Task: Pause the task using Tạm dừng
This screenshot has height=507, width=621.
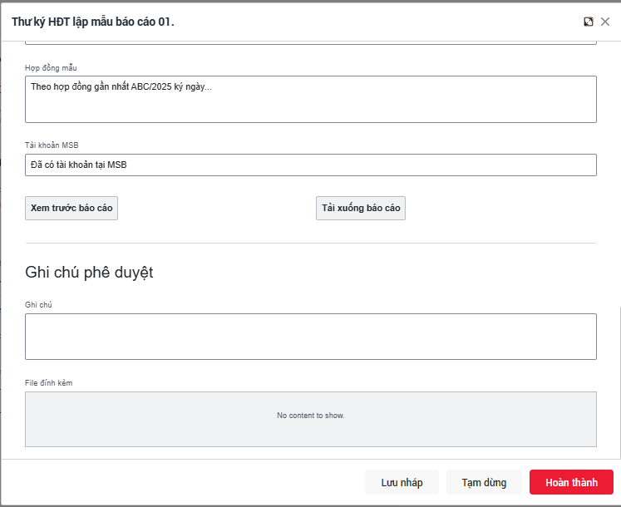Action: pos(484,483)
